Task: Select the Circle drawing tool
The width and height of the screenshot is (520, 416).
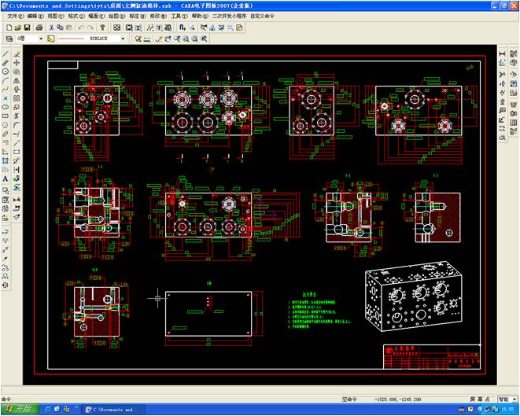Action: click(6, 72)
